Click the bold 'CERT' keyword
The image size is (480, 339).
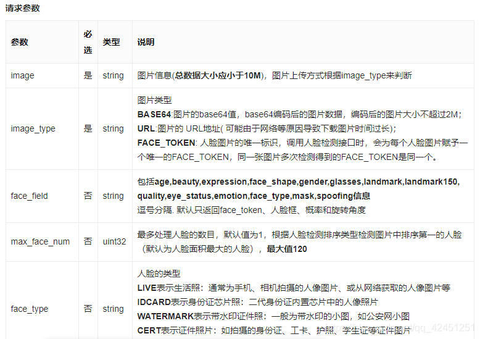click(149, 330)
